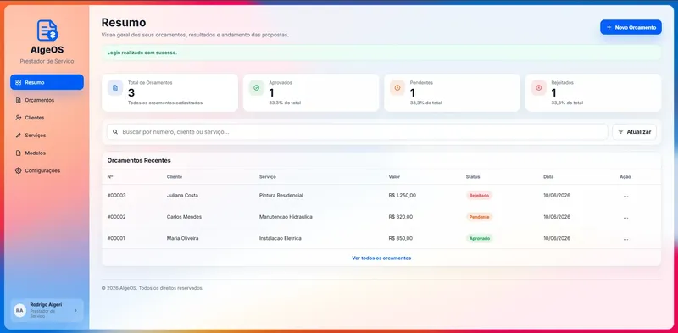The height and width of the screenshot is (333, 678).
Task: Open actions menu for order #00002
Action: [625, 218]
